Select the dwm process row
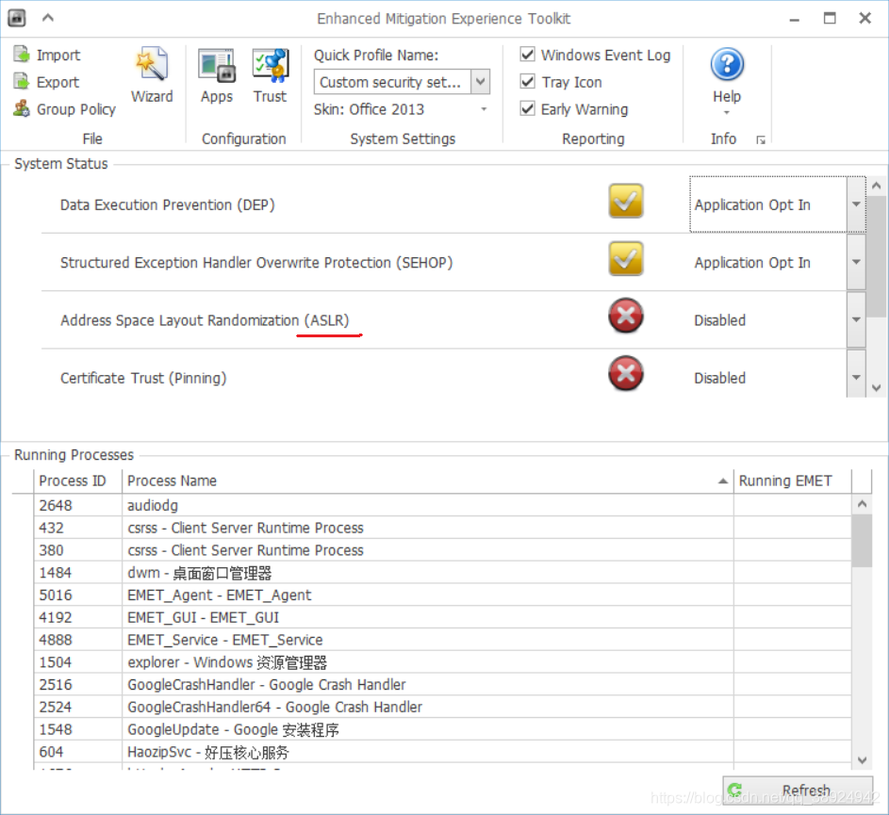This screenshot has width=889, height=815. coord(442,573)
